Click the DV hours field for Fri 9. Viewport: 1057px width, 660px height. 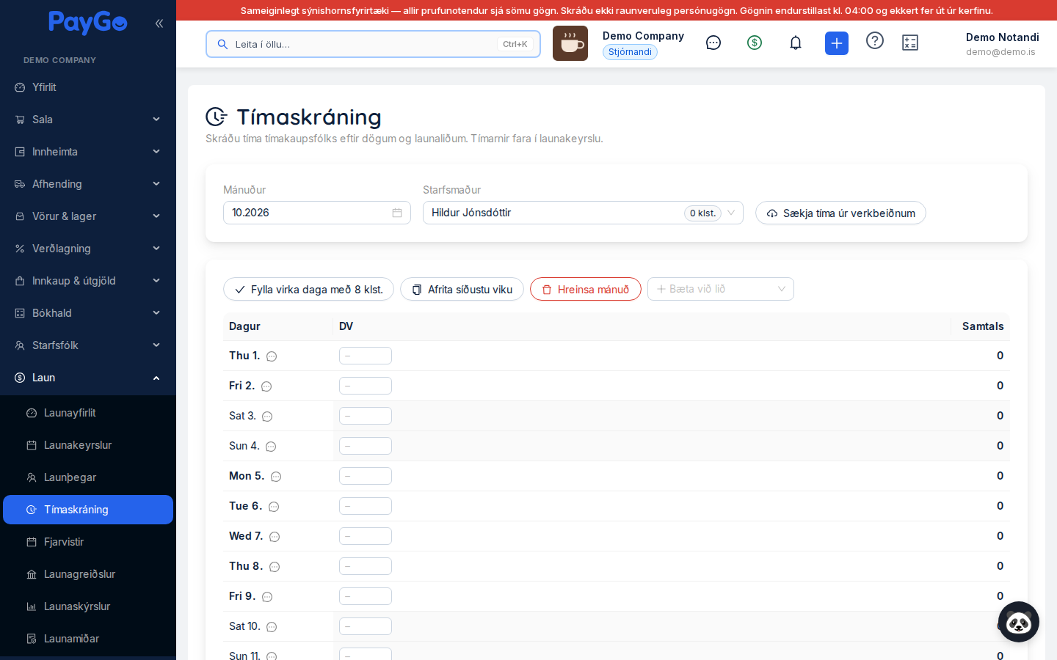pos(366,596)
